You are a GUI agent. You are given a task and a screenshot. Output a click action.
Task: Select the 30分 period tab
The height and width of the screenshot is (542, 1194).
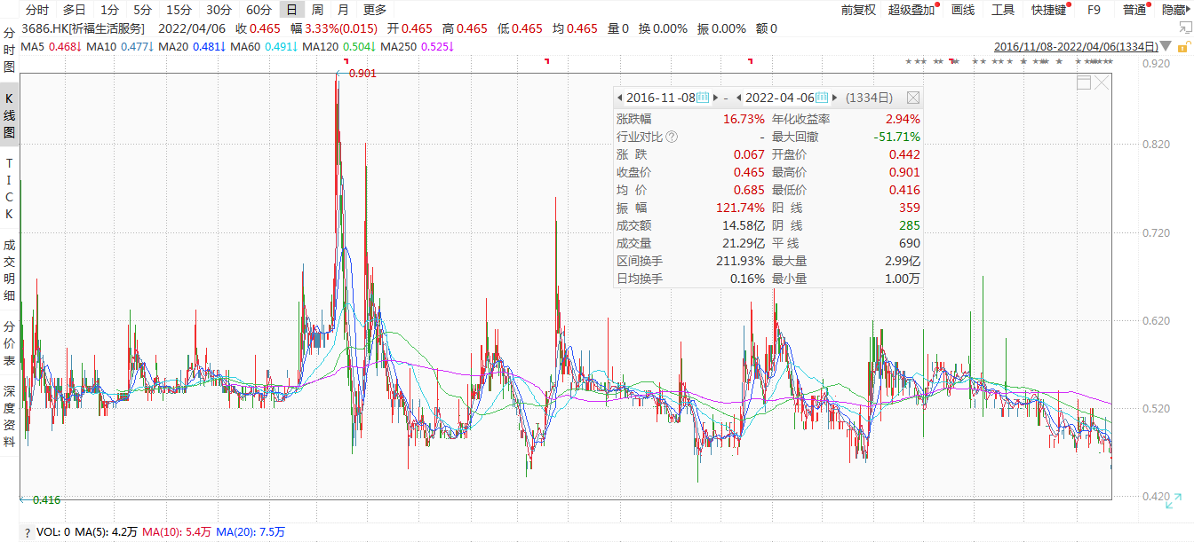219,10
